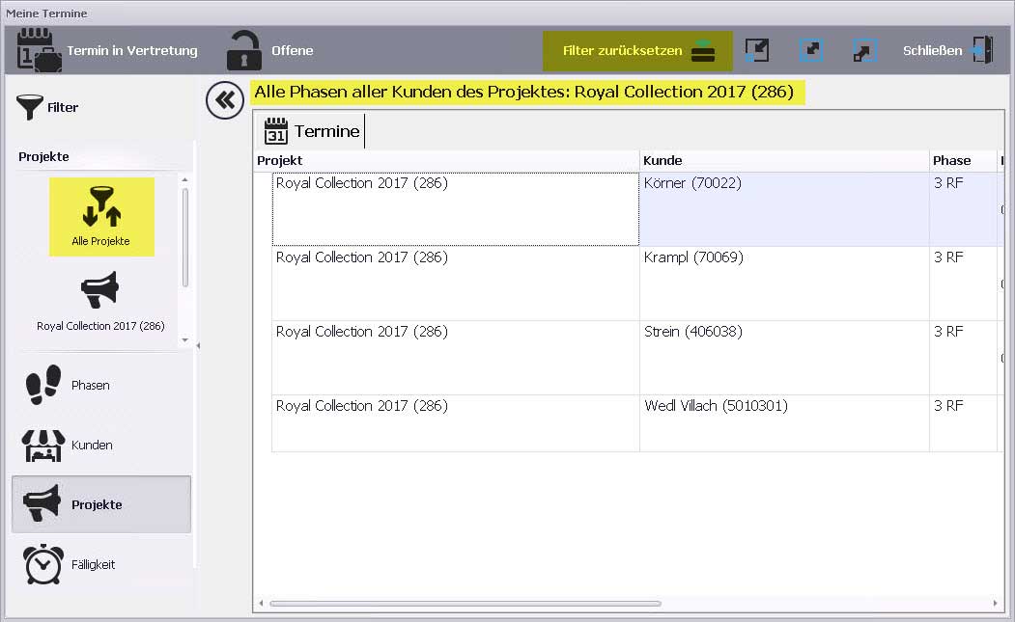This screenshot has width=1015, height=622.
Task: Collapse sidebar with double chevron button
Action: coord(225,100)
